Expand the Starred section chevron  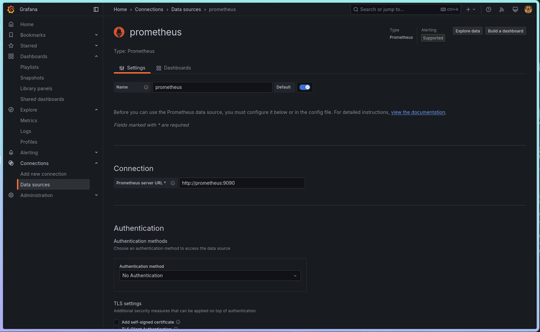coord(96,45)
